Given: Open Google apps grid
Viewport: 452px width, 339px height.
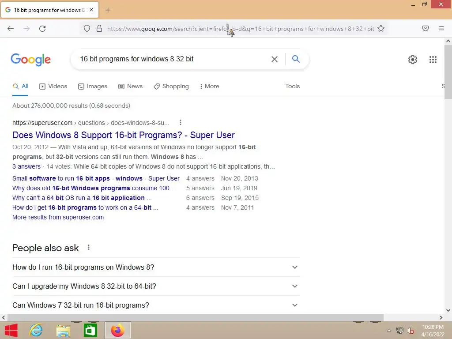Looking at the screenshot, I should 433,60.
